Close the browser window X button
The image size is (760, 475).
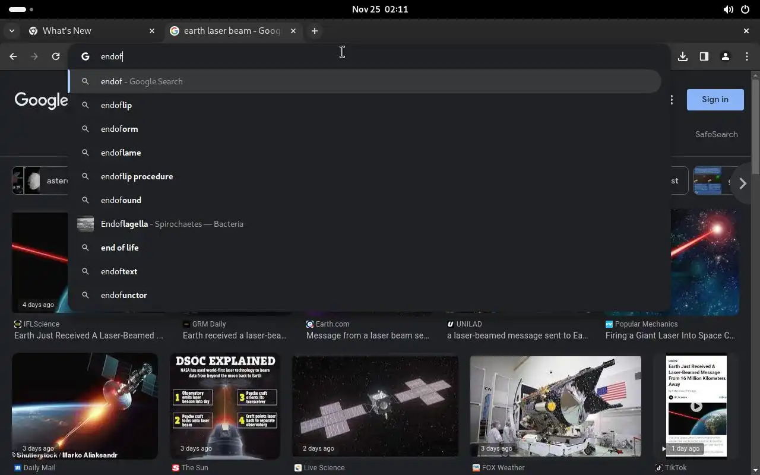click(x=746, y=31)
